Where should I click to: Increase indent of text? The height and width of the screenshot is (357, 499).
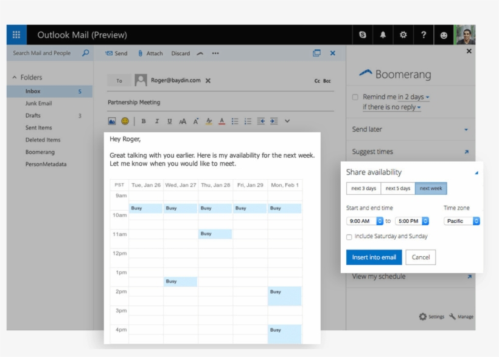click(274, 121)
